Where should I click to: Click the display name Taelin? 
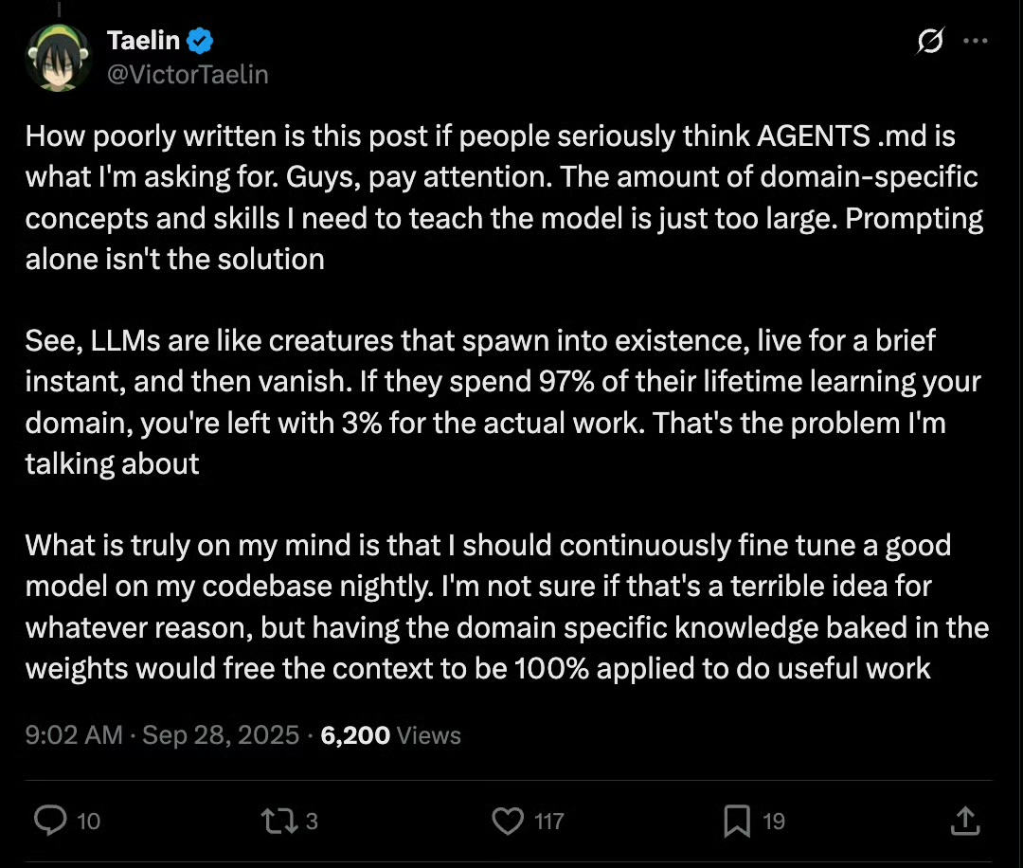click(145, 41)
